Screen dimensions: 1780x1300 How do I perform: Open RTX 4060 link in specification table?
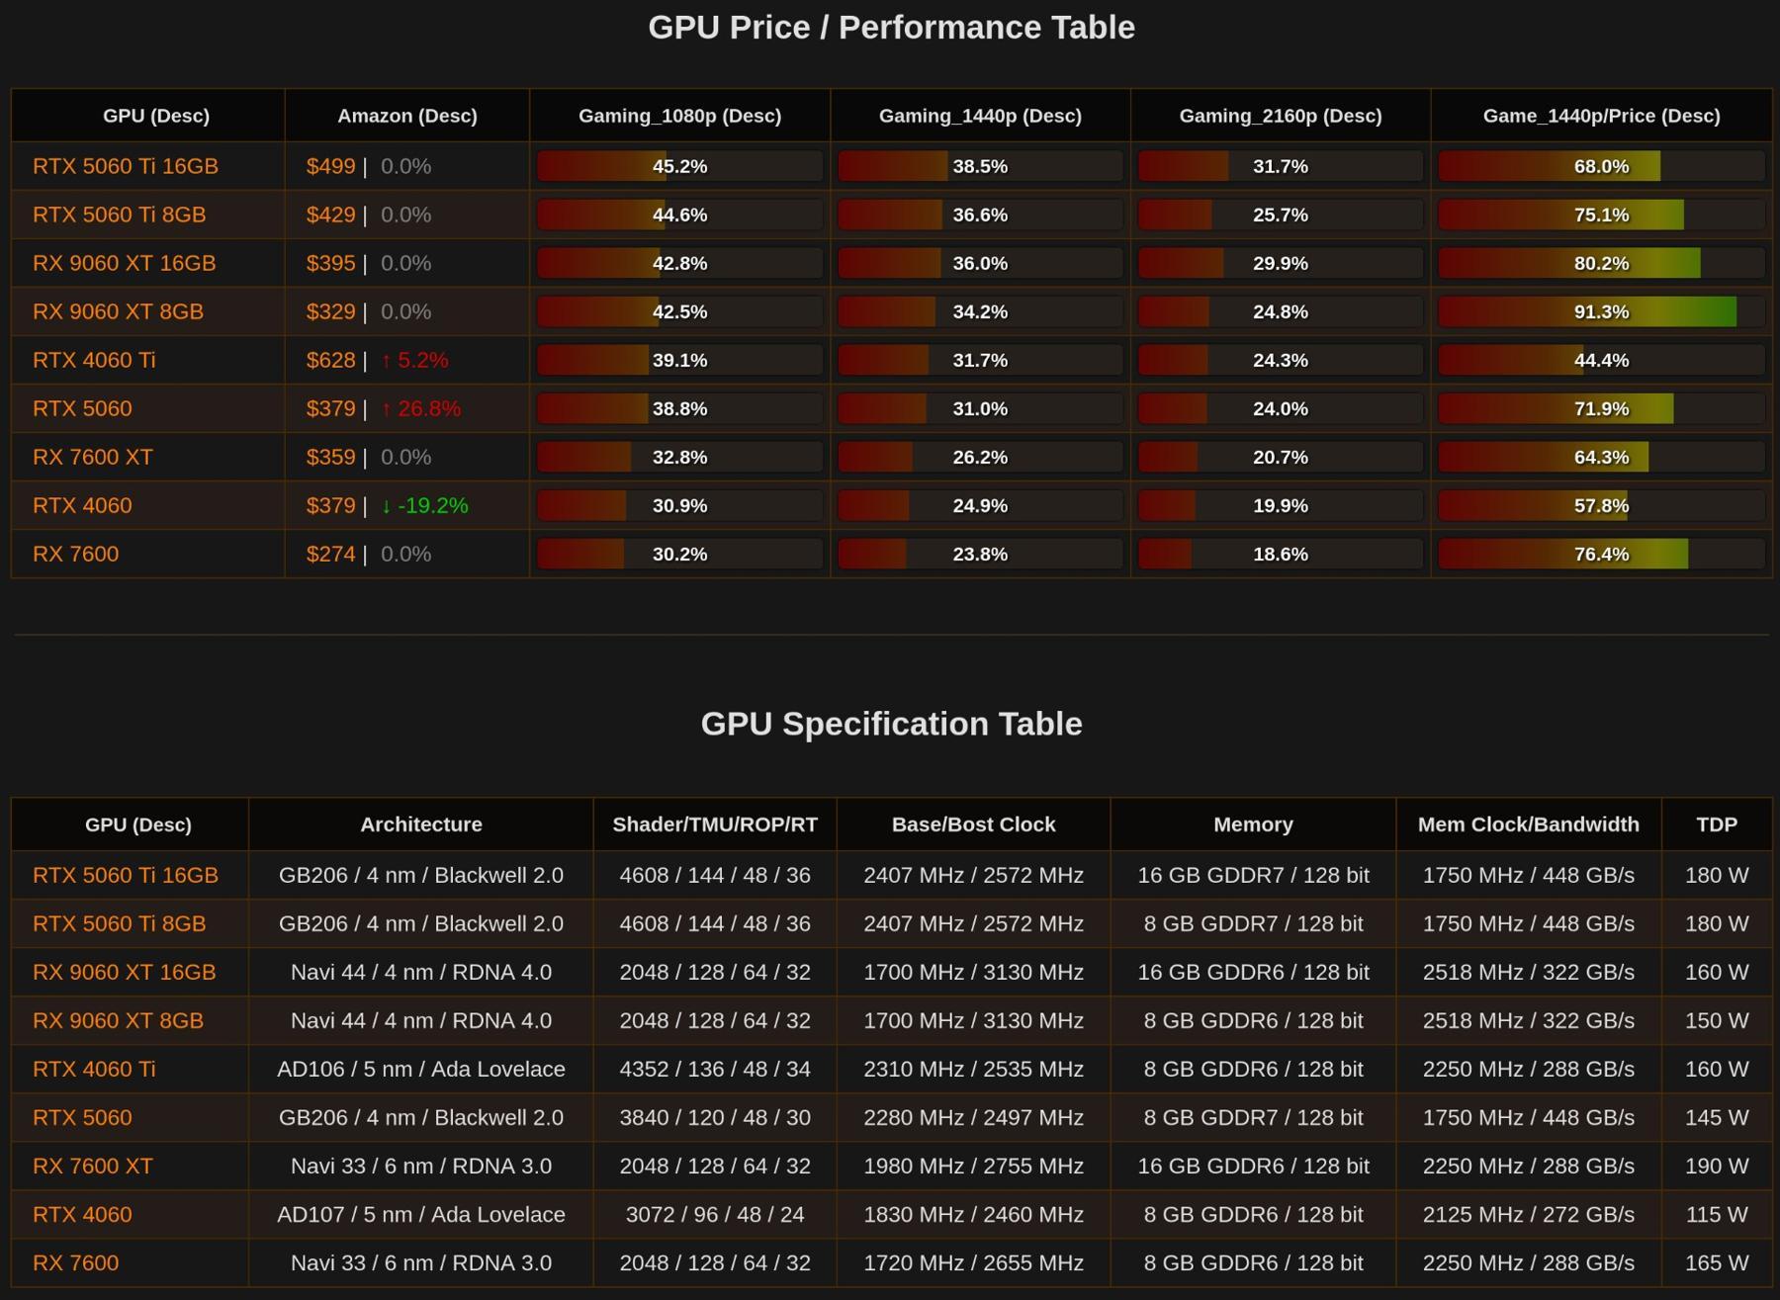(x=82, y=1214)
